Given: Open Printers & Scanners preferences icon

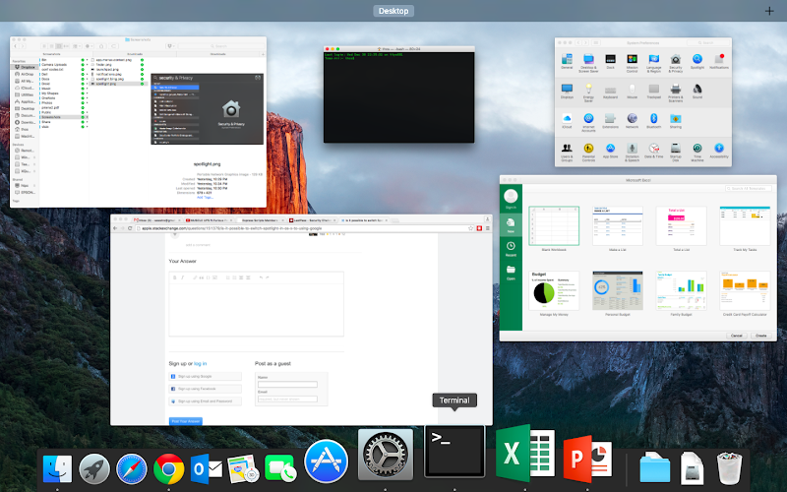Looking at the screenshot, I should (676, 92).
